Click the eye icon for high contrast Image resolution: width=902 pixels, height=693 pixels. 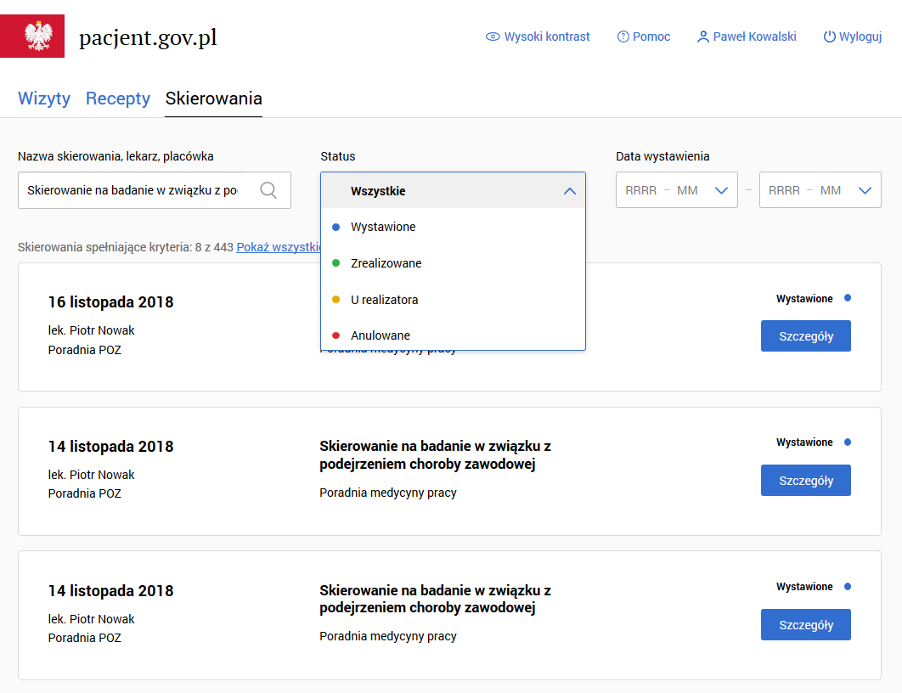(x=493, y=37)
